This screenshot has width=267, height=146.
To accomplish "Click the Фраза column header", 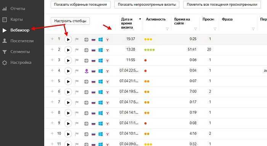I will click(227, 19).
